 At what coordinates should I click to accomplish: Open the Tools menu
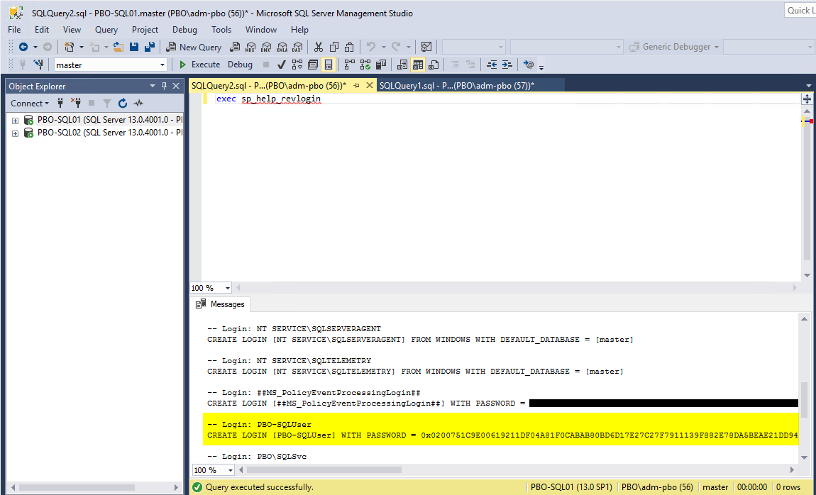221,30
